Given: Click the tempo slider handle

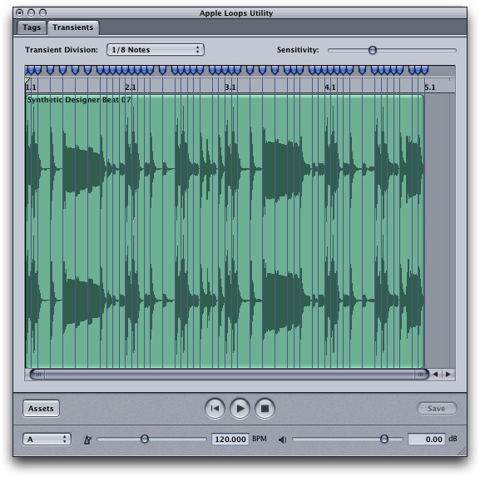Looking at the screenshot, I should pyautogui.click(x=145, y=439).
